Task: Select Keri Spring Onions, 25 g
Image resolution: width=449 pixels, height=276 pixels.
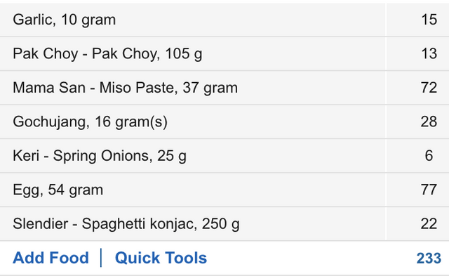Action: point(100,156)
